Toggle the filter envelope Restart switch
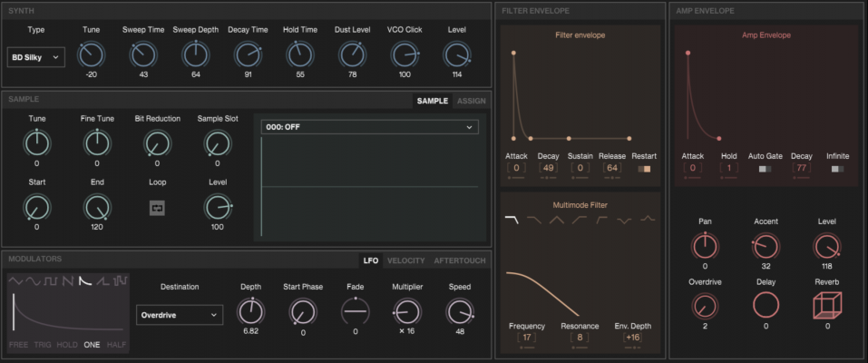The height and width of the screenshot is (363, 868). click(644, 169)
